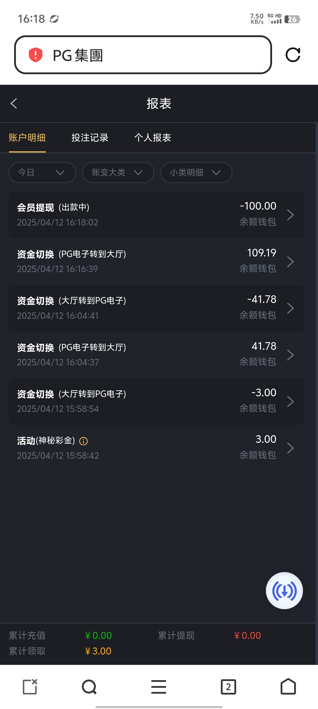Go to browser home page icon
This screenshot has height=709, width=318.
288,687
